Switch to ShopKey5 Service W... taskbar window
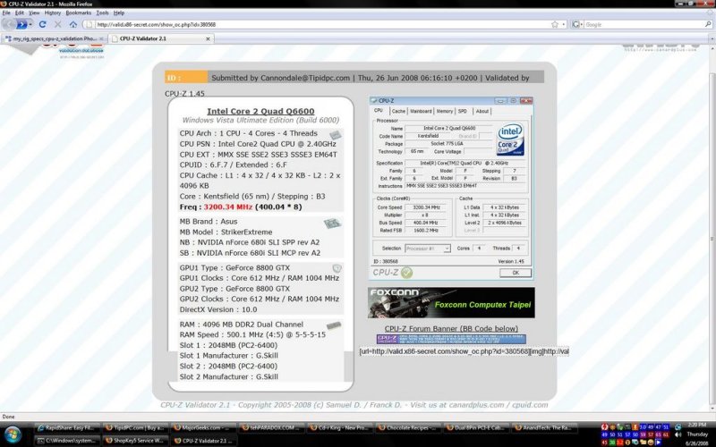This screenshot has width=716, height=447. click(135, 441)
